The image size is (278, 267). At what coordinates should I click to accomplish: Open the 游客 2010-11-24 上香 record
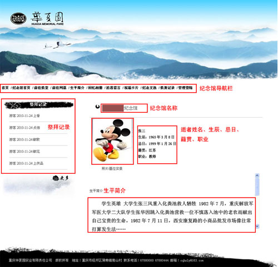(x=24, y=115)
